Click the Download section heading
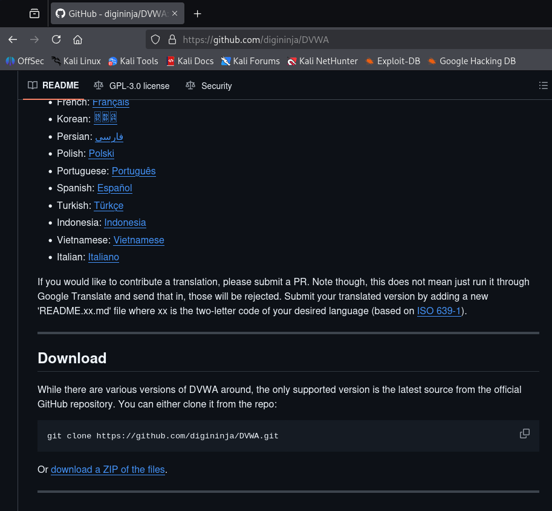552x511 pixels. click(x=72, y=358)
